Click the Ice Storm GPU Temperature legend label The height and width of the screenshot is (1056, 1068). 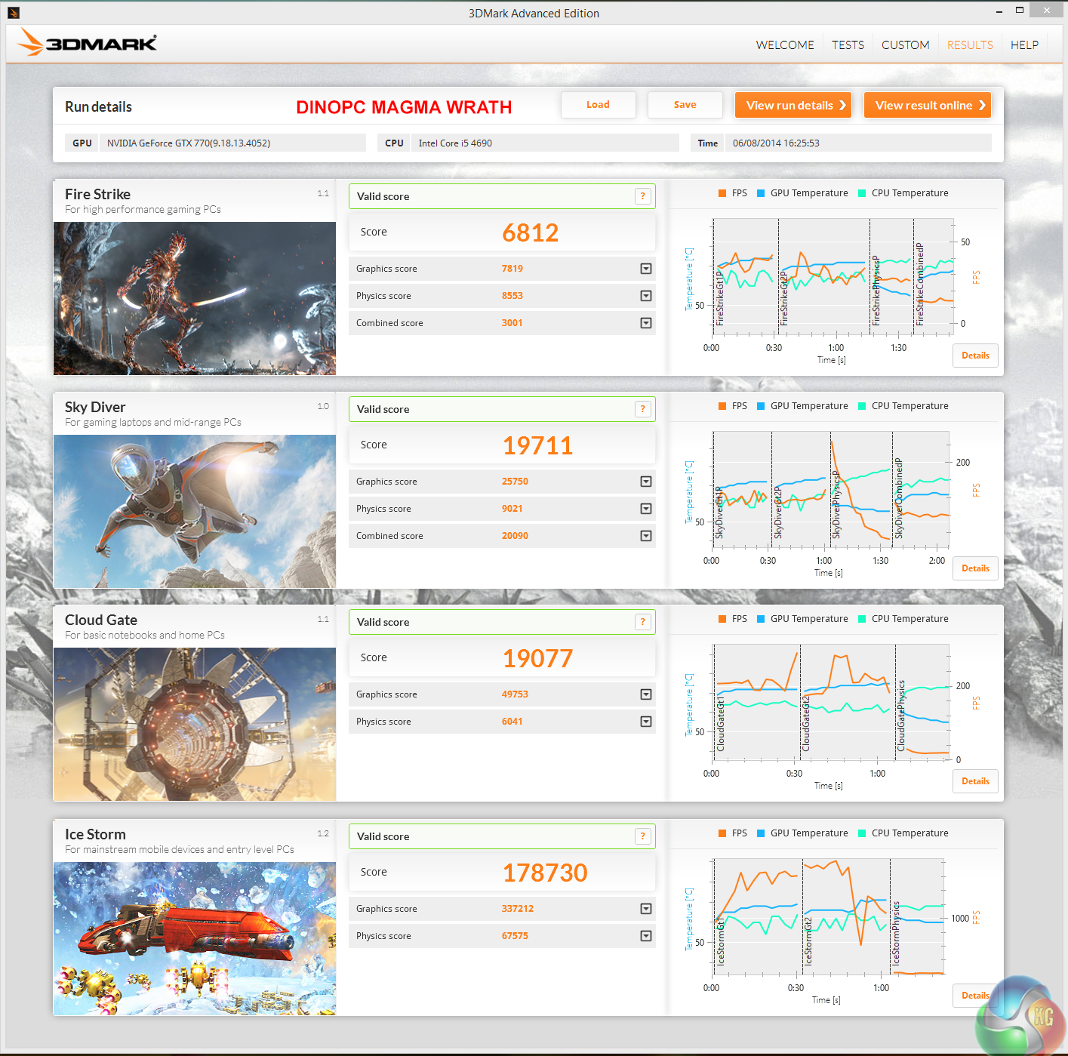809,833
